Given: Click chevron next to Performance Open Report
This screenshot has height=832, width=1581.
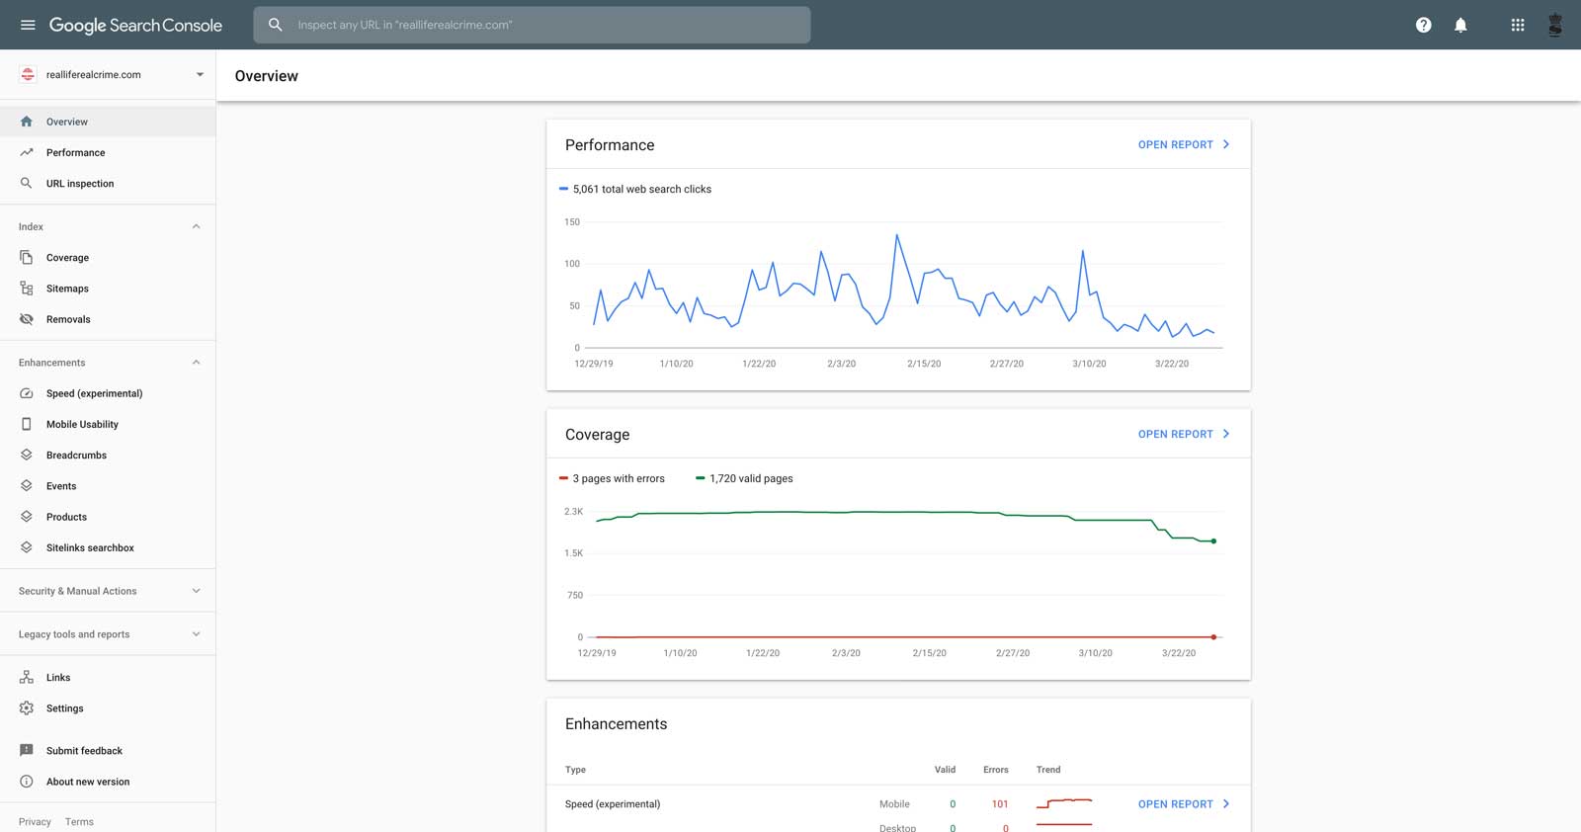Looking at the screenshot, I should (x=1226, y=144).
